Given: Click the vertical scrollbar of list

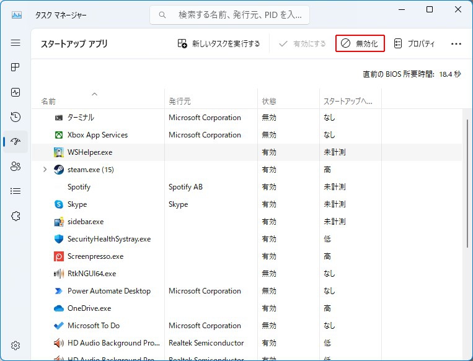Looking at the screenshot, I should 466,186.
